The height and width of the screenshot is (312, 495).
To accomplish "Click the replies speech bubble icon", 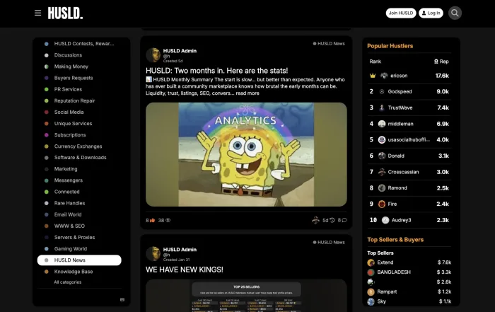I will (x=344, y=220).
